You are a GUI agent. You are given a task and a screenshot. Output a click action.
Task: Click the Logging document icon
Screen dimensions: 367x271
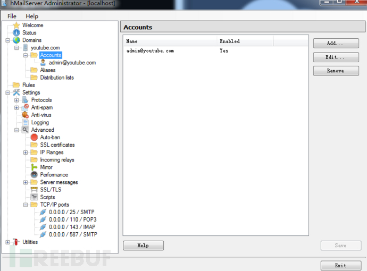click(26, 122)
